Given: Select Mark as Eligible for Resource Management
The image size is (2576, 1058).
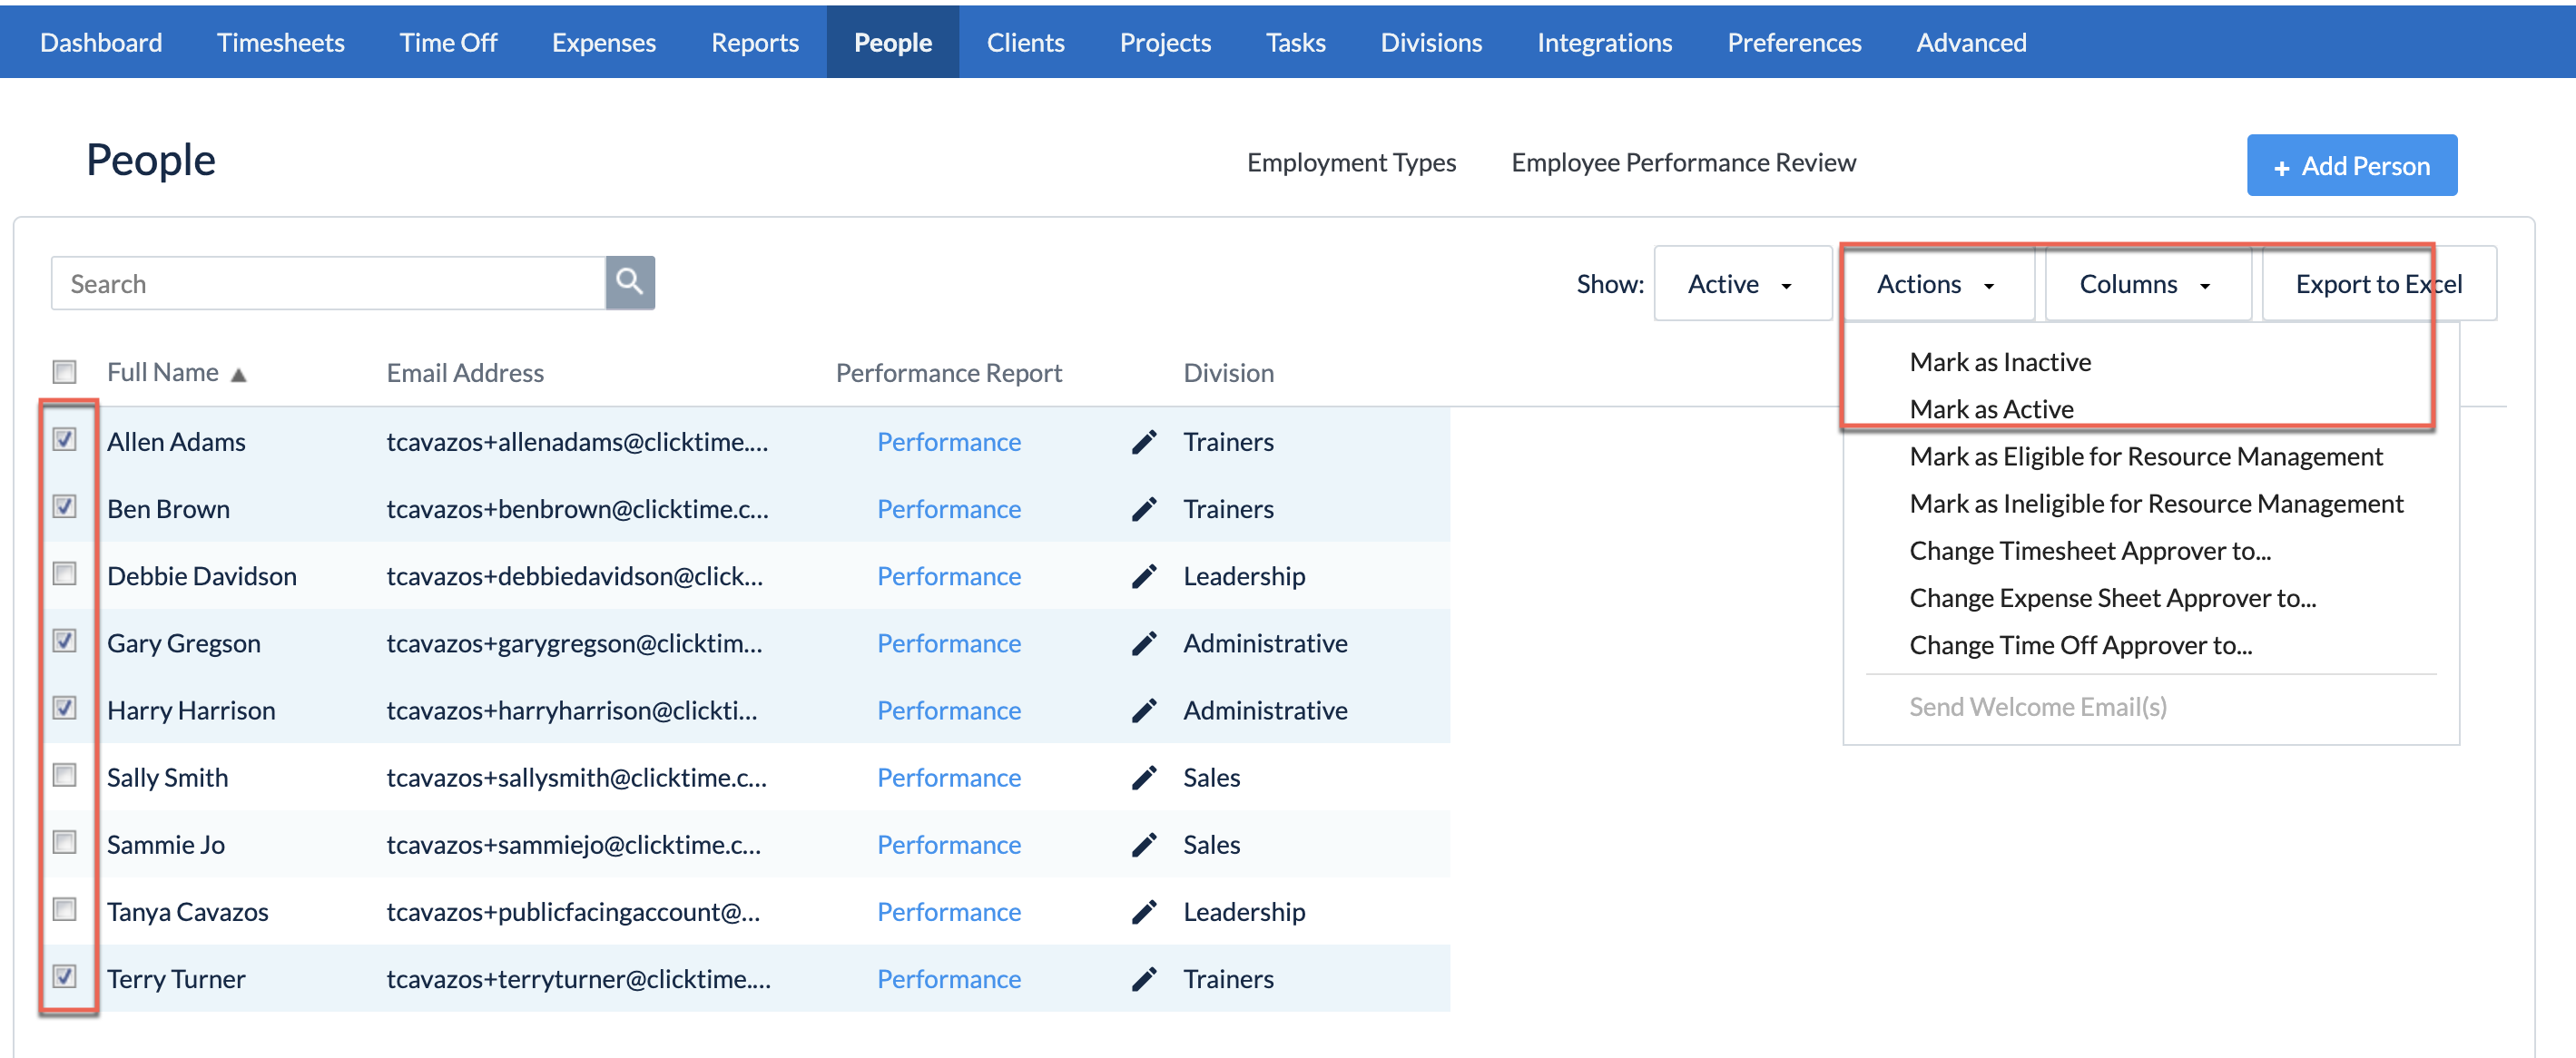Looking at the screenshot, I should [x=2146, y=456].
